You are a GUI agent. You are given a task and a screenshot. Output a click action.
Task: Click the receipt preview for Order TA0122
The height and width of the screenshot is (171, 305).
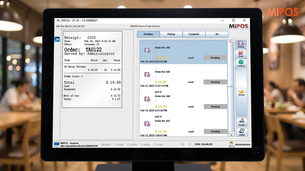point(92,69)
